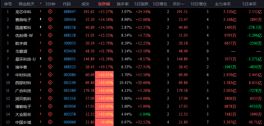Open stock code 688558
Screen dimensions: 264x126
[x=70, y=28]
